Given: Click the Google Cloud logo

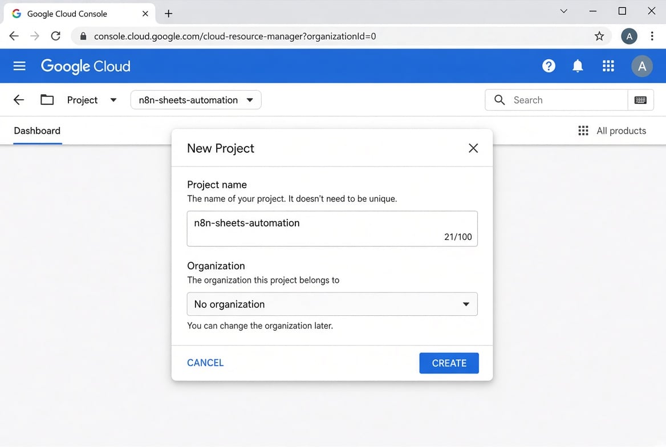Looking at the screenshot, I should tap(86, 66).
